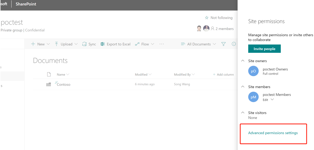Click the poctest Owners avatar
This screenshot has height=150, width=314.
[x=254, y=71]
